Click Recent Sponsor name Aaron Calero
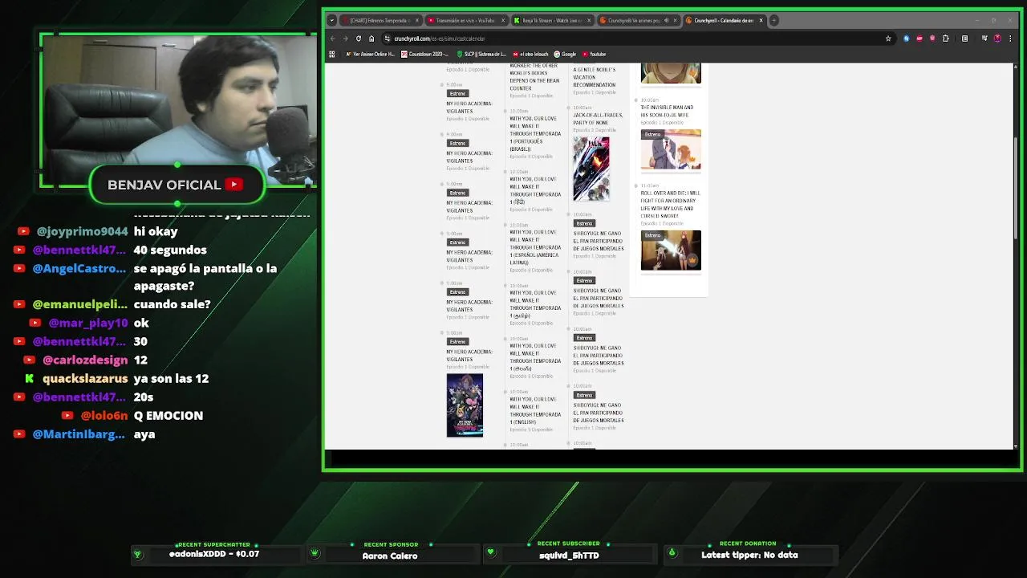1027x578 pixels. [x=390, y=556]
